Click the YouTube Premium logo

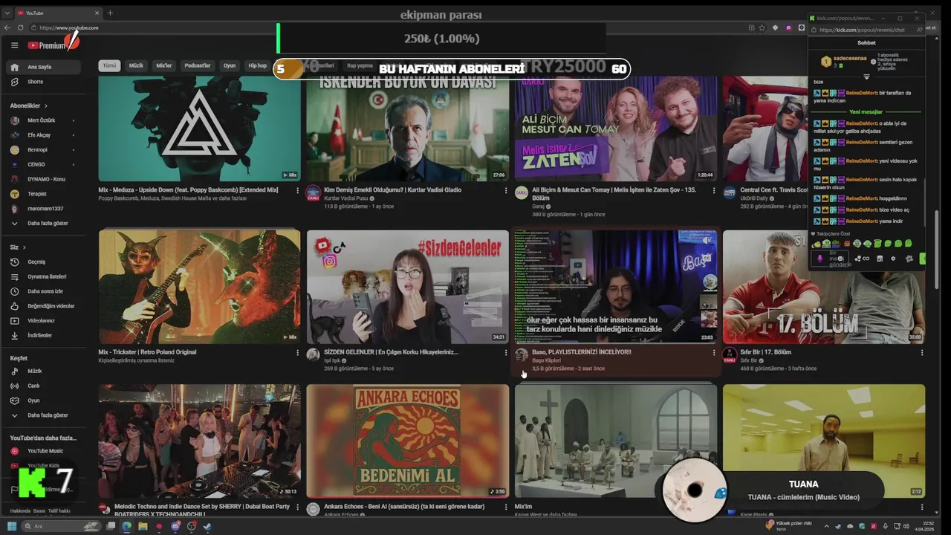(48, 45)
